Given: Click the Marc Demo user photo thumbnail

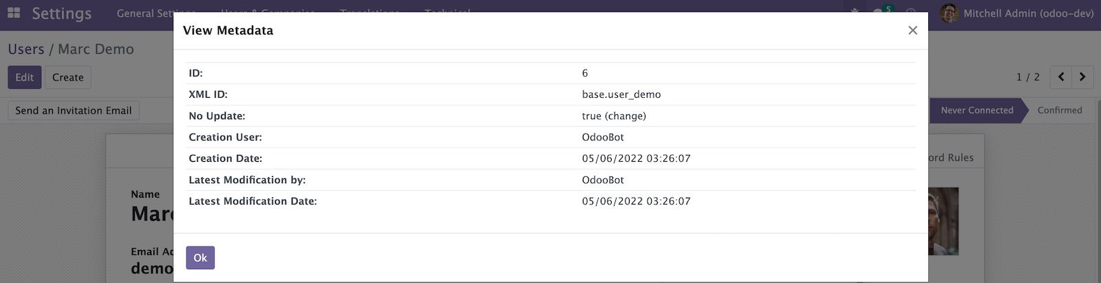Looking at the screenshot, I should 943,220.
